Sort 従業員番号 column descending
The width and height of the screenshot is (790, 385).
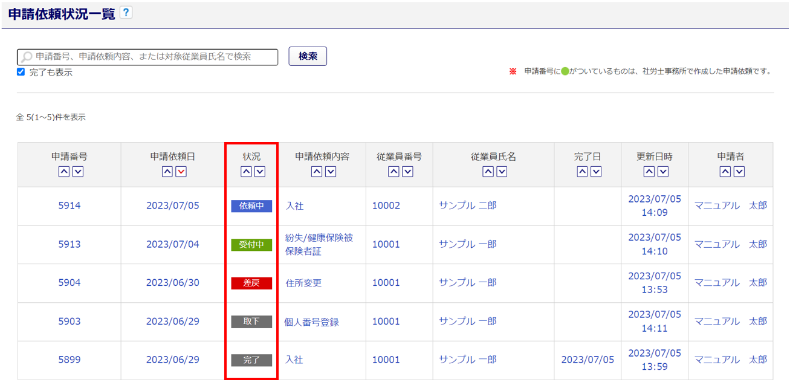[407, 172]
